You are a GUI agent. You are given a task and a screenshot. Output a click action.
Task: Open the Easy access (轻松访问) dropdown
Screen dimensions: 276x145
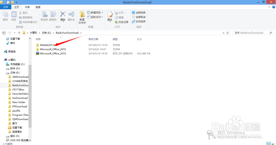[95, 17]
